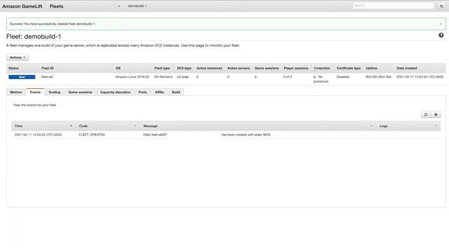View the ARNs tab

pyautogui.click(x=159, y=92)
